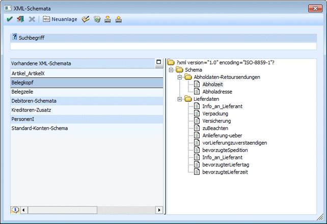
Task: Select Artikel_ArtikelX in the schema list
Action: tap(32, 73)
